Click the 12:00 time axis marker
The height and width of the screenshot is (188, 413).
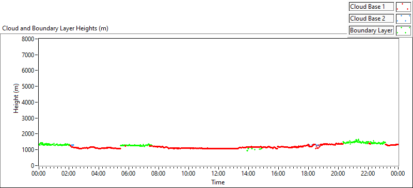tap(218, 174)
